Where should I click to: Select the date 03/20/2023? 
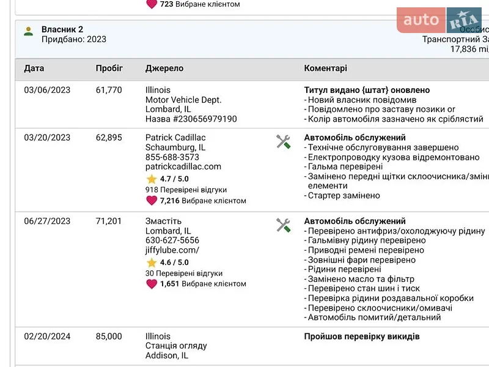point(47,138)
